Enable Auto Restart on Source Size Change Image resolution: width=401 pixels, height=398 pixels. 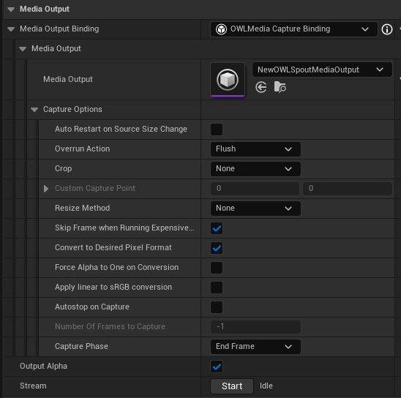point(217,129)
